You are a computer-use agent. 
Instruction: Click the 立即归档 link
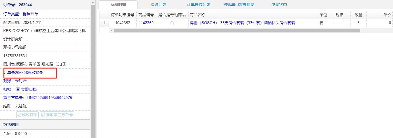pyautogui.click(x=29, y=89)
